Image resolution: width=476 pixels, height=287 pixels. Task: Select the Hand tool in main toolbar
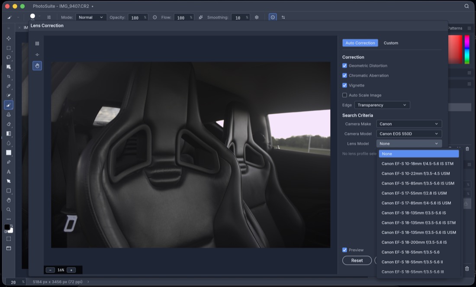point(9,200)
